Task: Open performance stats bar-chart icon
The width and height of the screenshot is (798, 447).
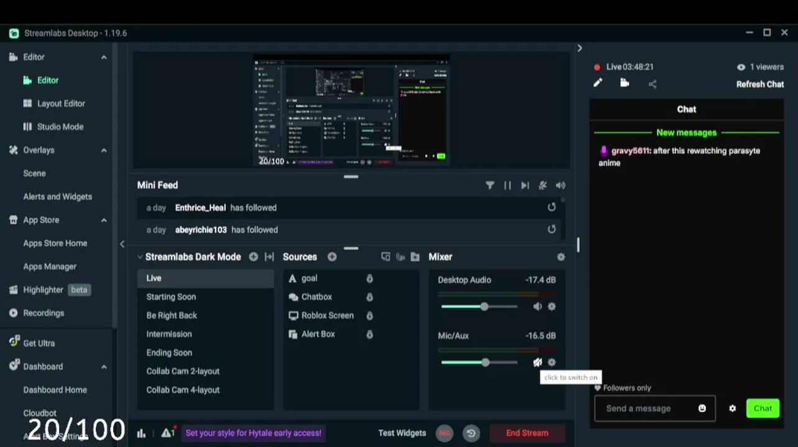Action: click(141, 433)
